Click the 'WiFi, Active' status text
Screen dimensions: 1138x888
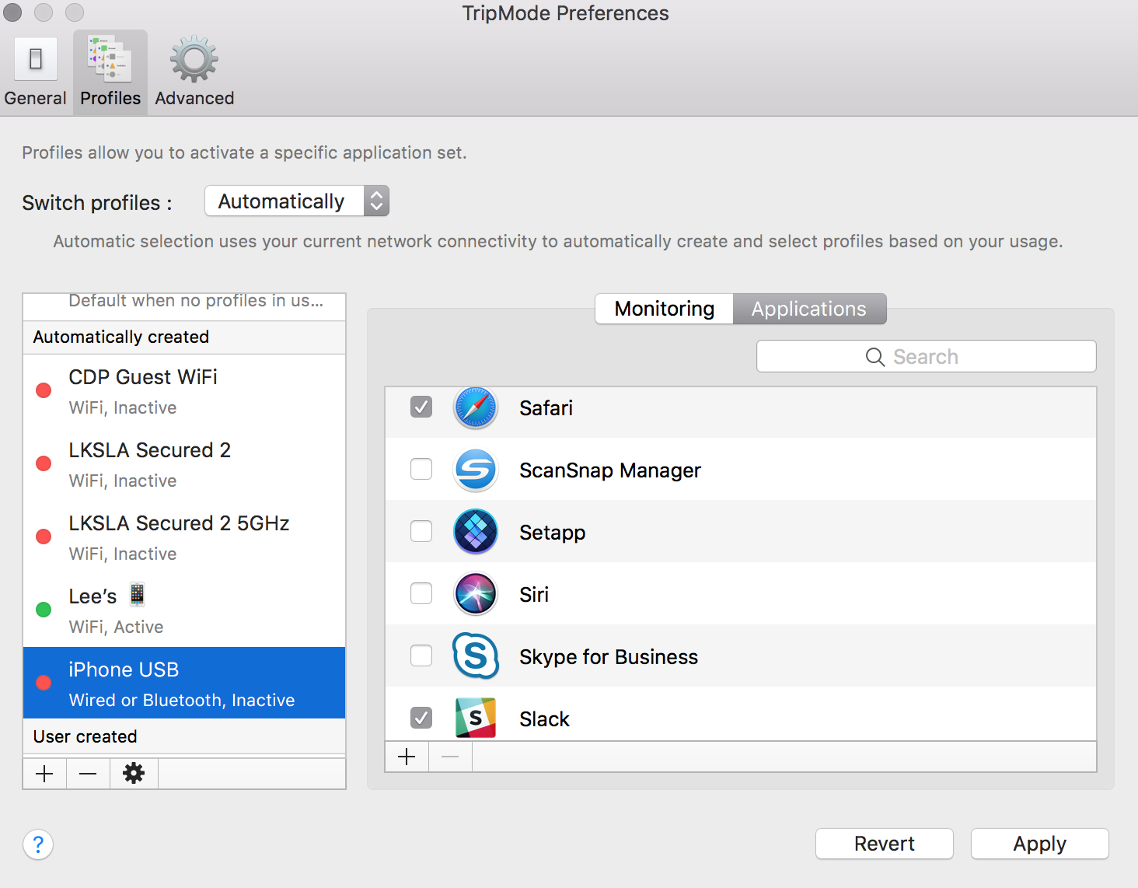[x=117, y=627]
